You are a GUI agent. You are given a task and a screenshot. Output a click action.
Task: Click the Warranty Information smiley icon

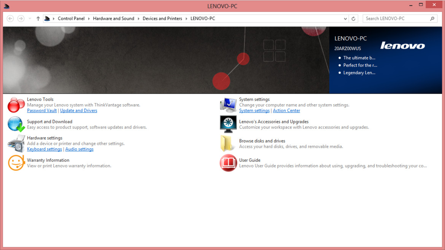16,163
